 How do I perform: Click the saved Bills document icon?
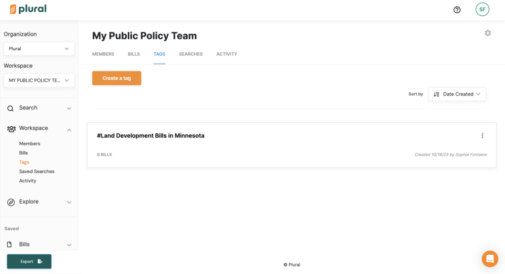[x=9, y=244]
